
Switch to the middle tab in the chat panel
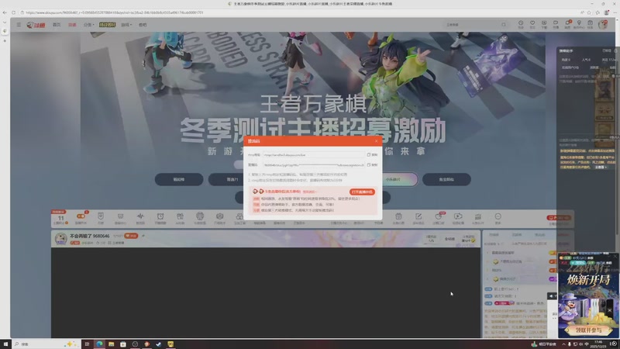pyautogui.click(x=517, y=235)
